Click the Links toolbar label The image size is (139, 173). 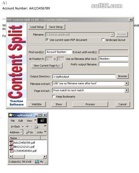[x=40, y=132]
